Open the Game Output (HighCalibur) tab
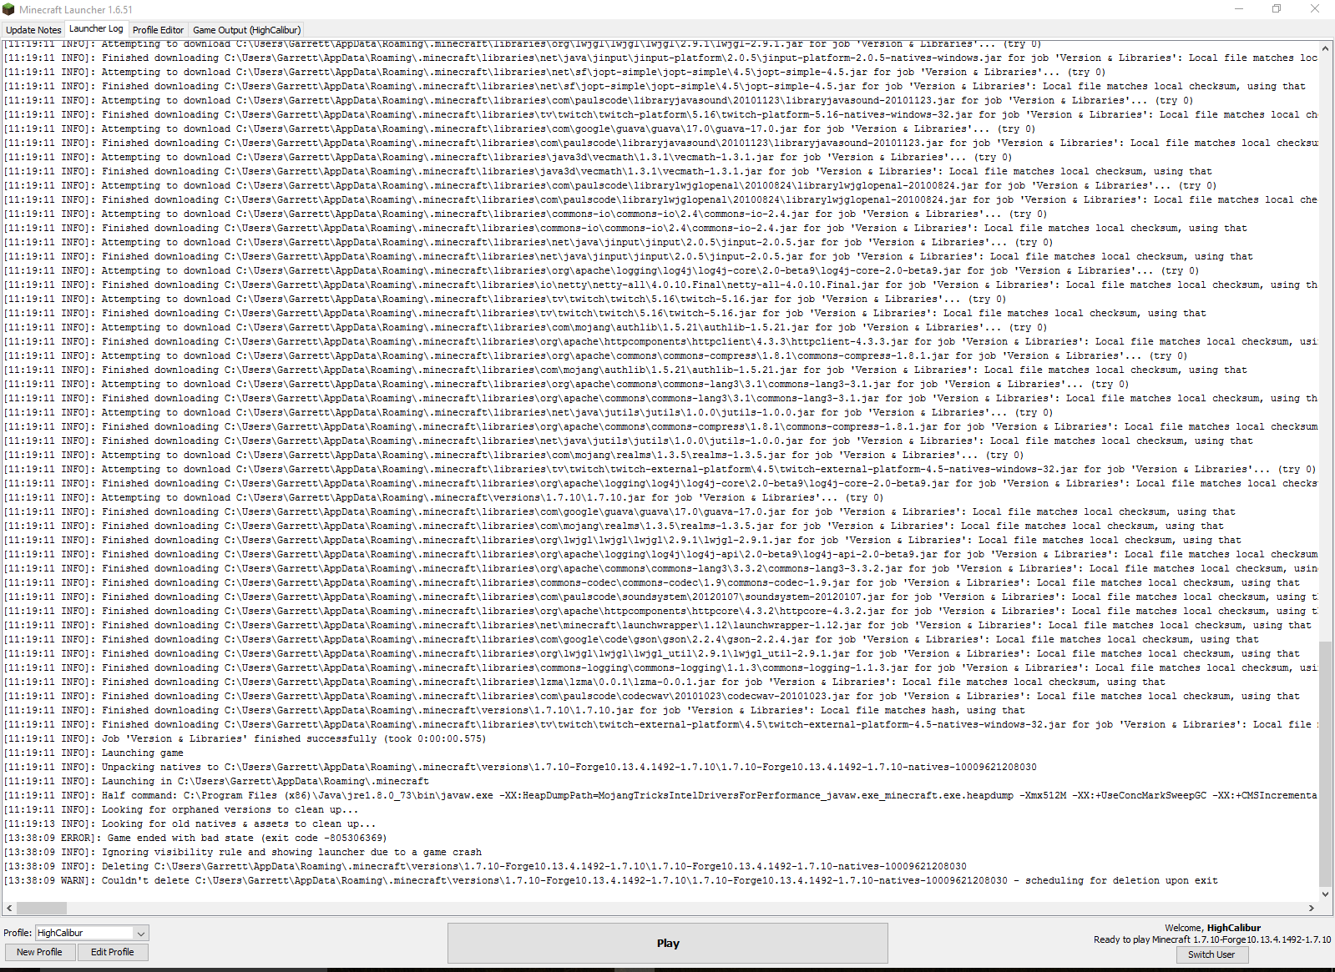 click(246, 30)
